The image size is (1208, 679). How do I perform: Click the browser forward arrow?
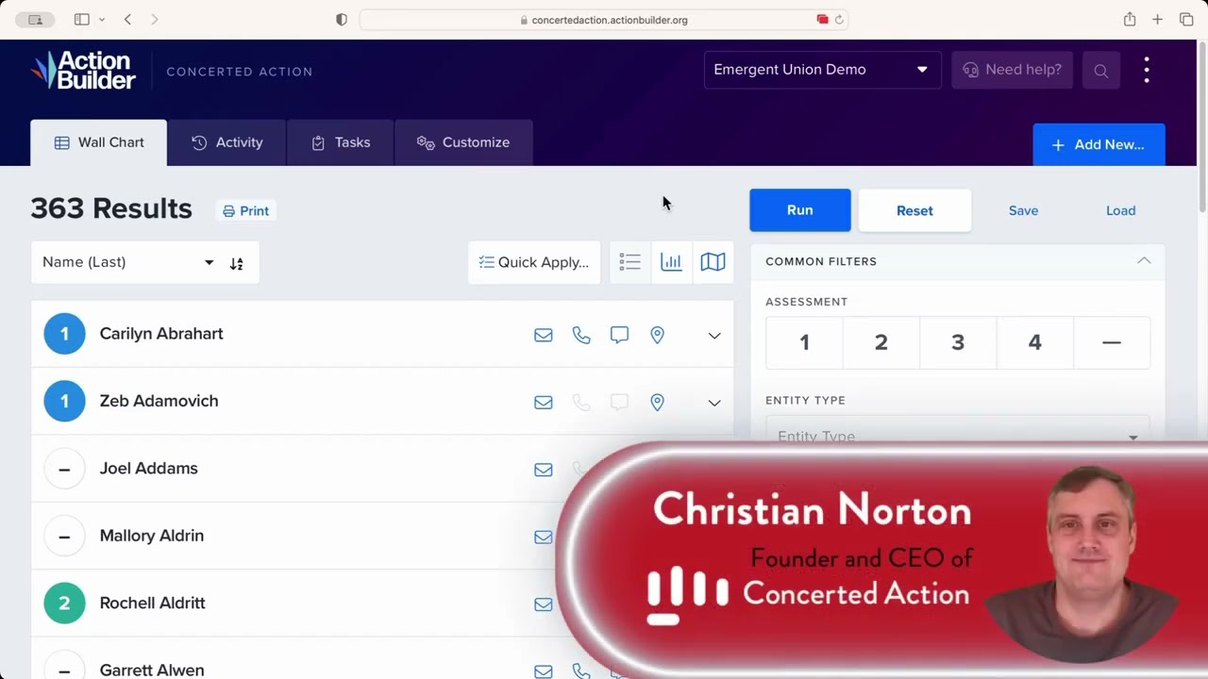pyautogui.click(x=155, y=20)
